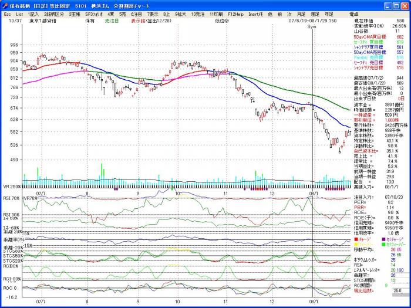
Task: Print the chart using 11印刷
Action: (216, 13)
